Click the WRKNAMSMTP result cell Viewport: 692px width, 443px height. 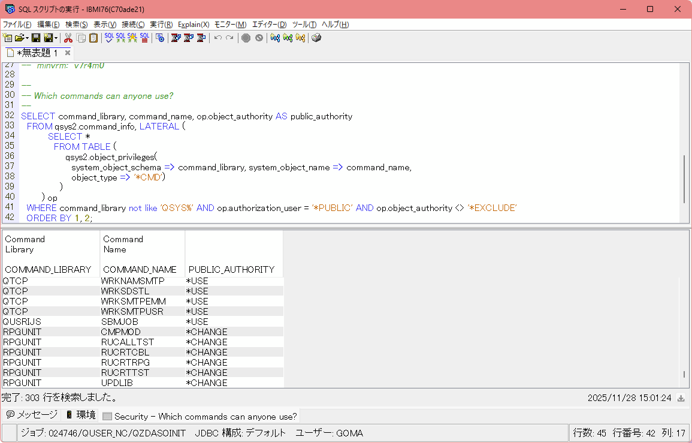tap(142, 281)
